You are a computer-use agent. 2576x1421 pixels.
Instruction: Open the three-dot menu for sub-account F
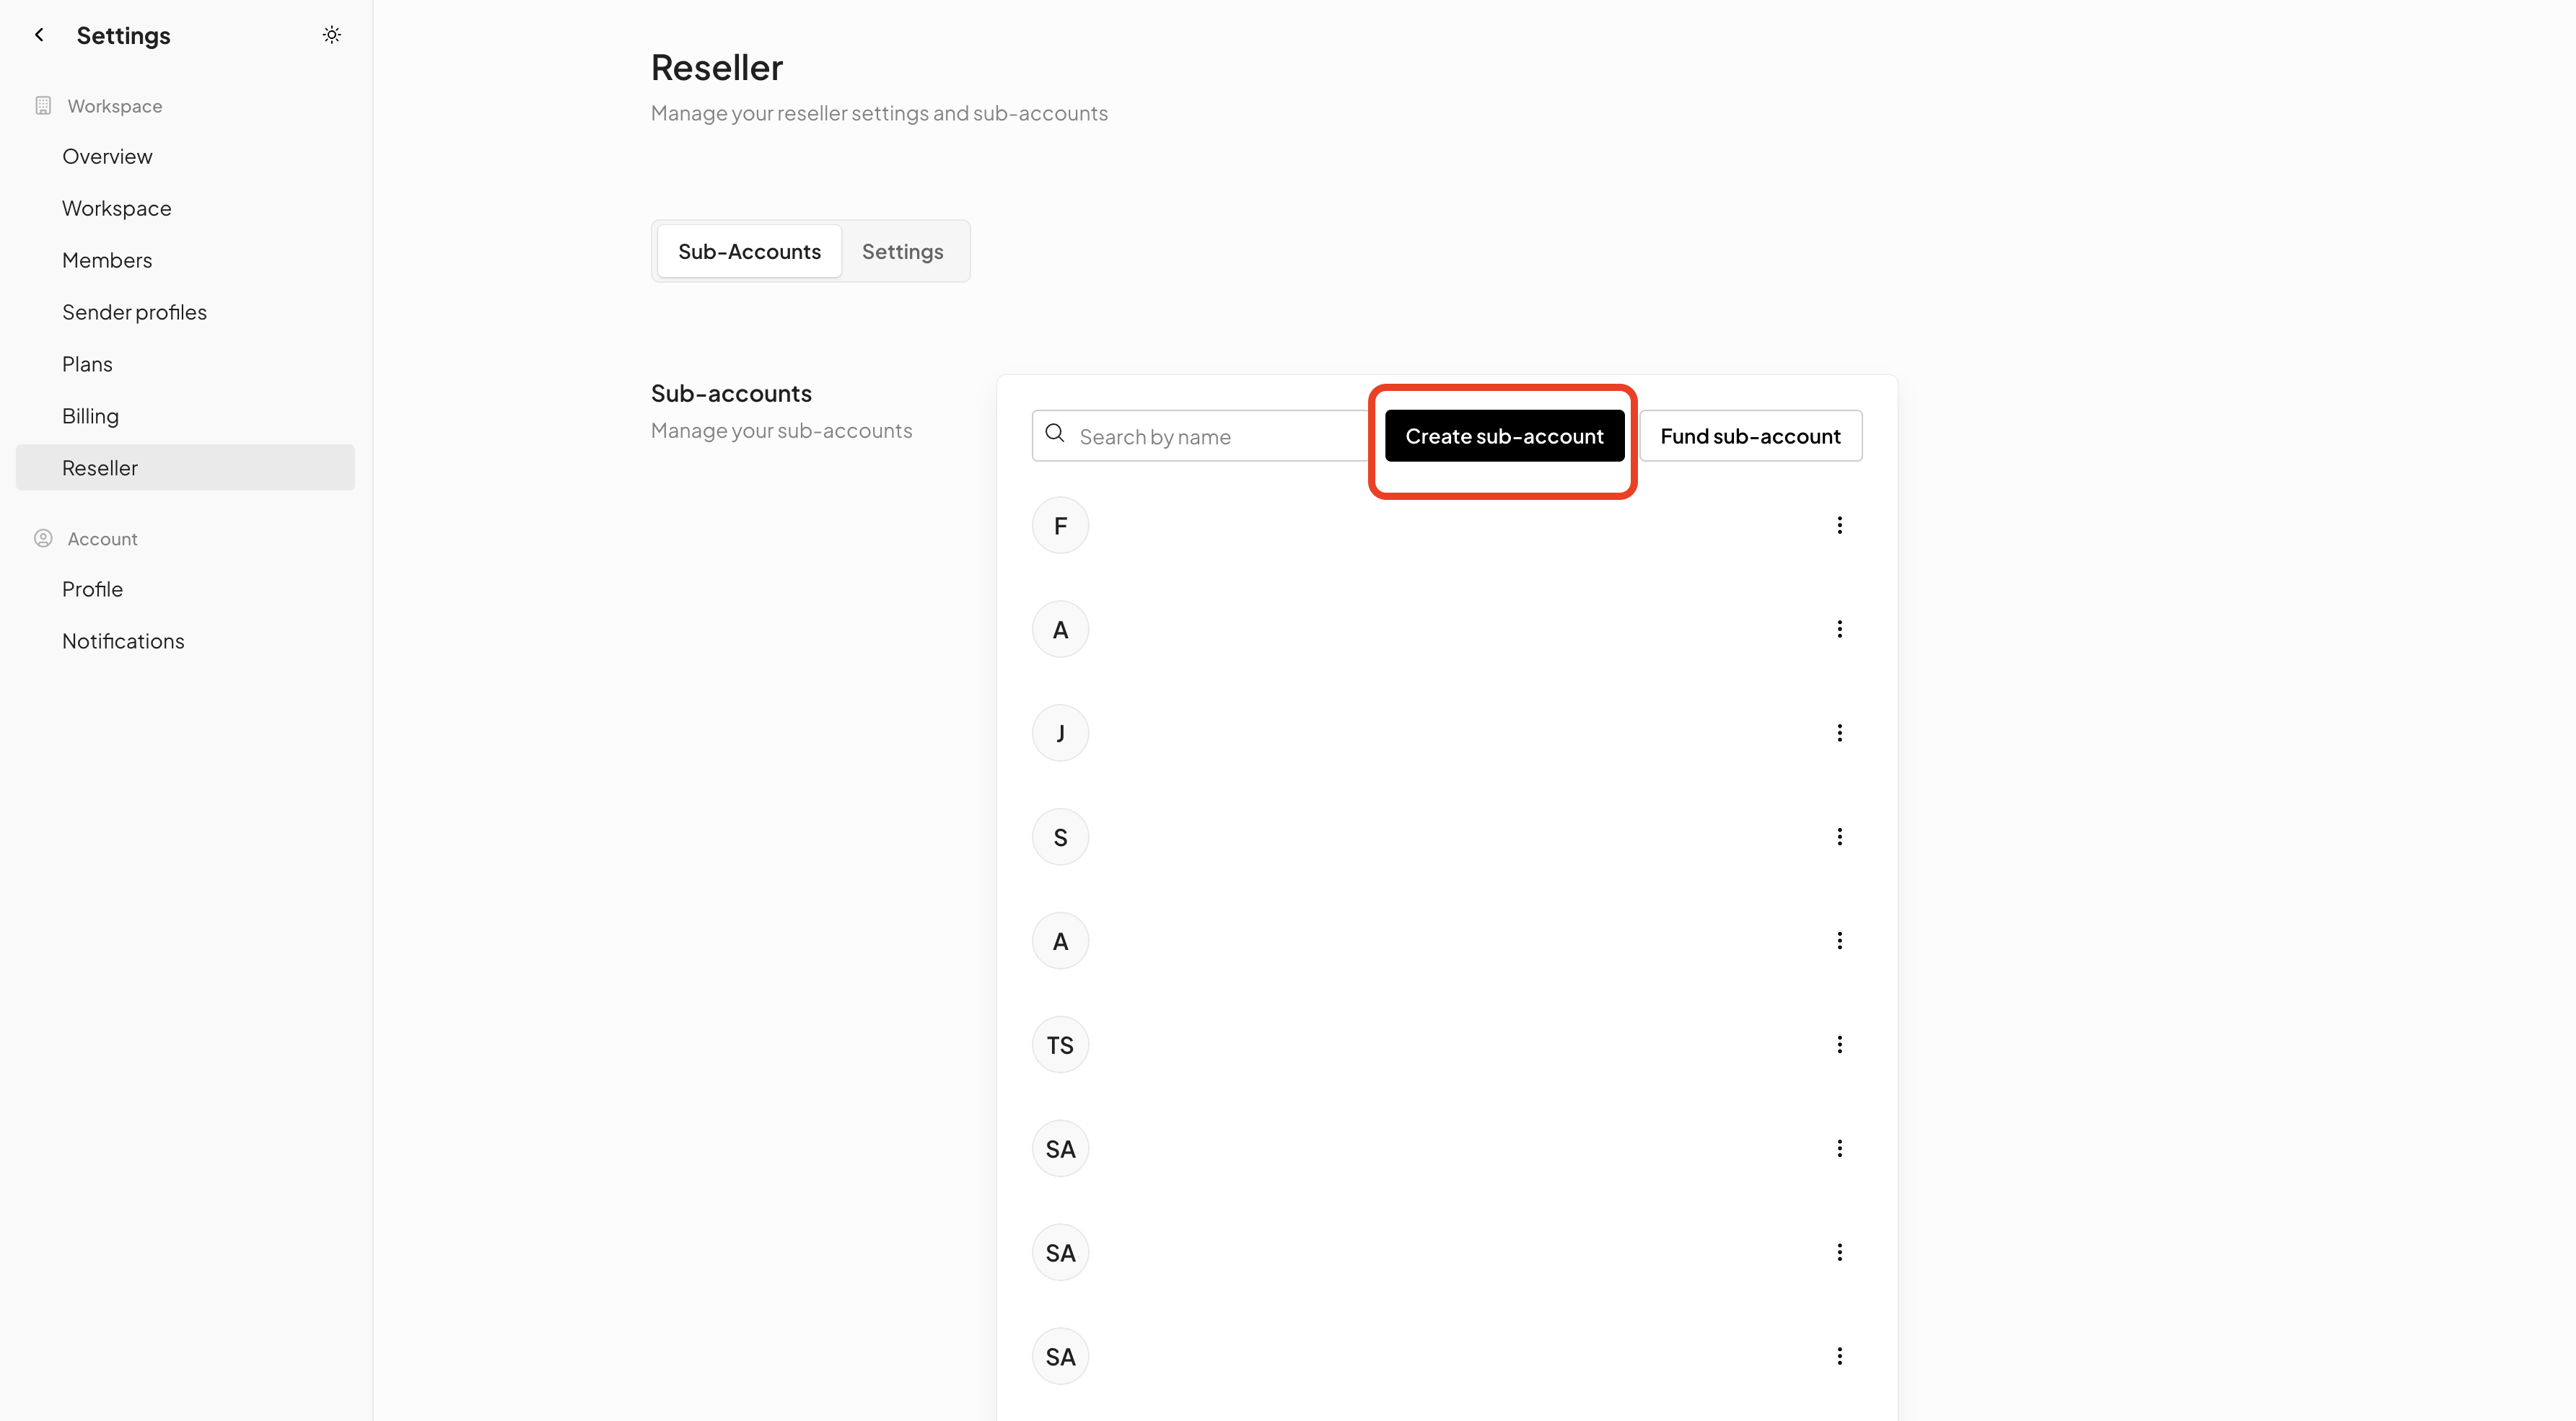point(1839,525)
